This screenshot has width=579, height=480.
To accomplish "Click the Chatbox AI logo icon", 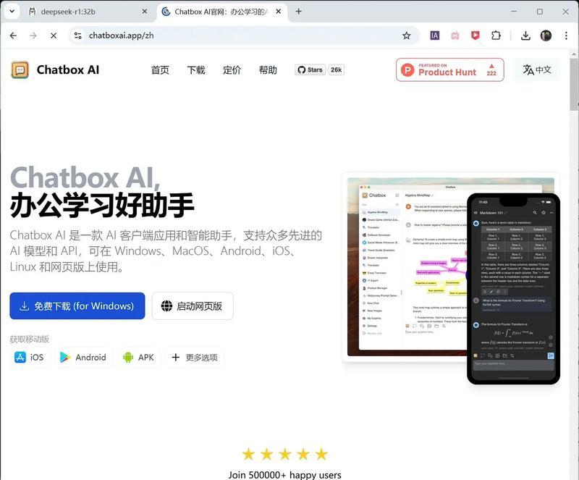I will (x=20, y=70).
